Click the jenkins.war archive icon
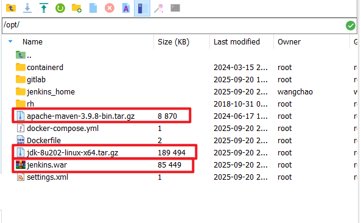Viewport: 361px width, 223px height. tap(21, 165)
